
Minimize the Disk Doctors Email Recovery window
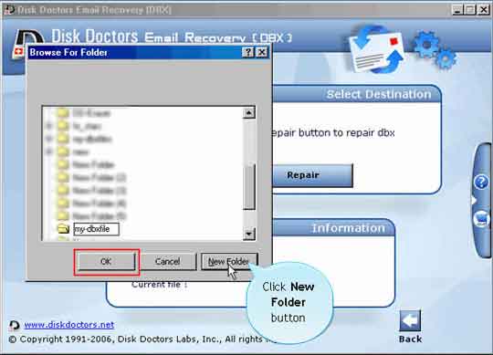457,10
